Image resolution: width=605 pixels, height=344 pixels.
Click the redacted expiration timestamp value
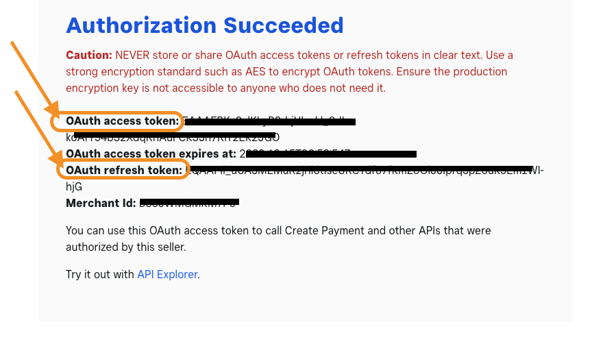click(328, 154)
